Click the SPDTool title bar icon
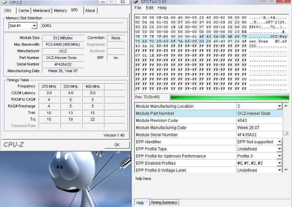 coord(136,2)
